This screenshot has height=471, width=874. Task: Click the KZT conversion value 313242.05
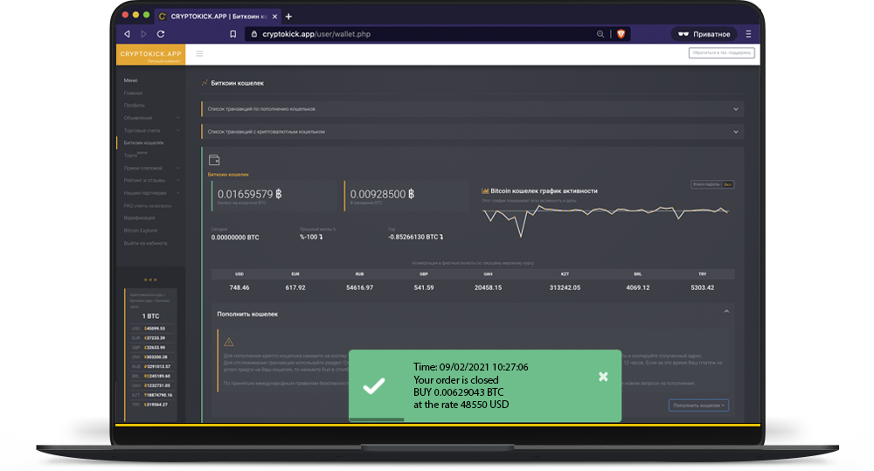pos(565,287)
